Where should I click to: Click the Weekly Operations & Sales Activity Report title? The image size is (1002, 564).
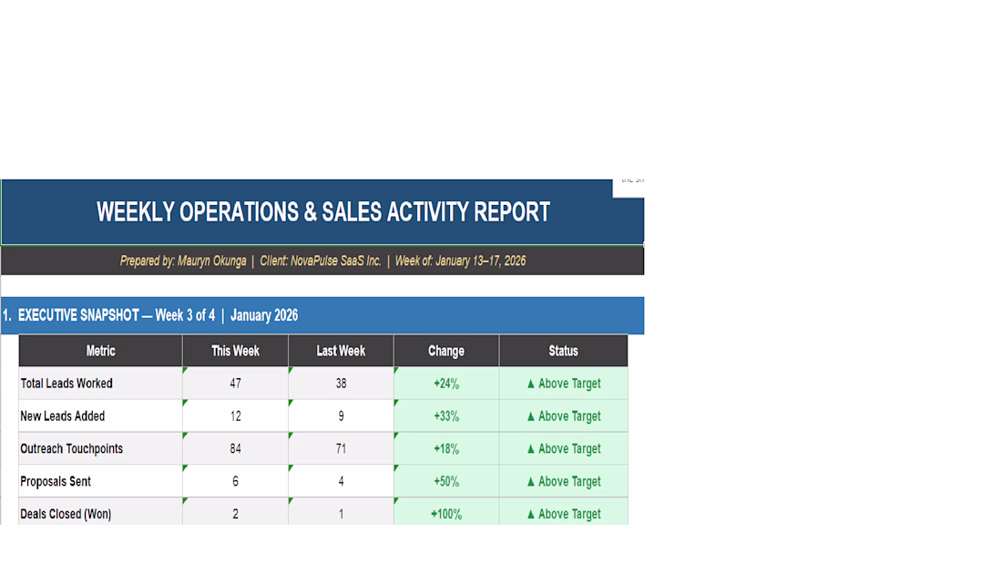[322, 212]
